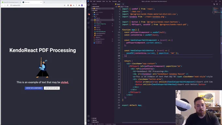Viewport: 222px width, 125px height.
Task: Click the Kendoka mascot image
Action: (x=42, y=67)
